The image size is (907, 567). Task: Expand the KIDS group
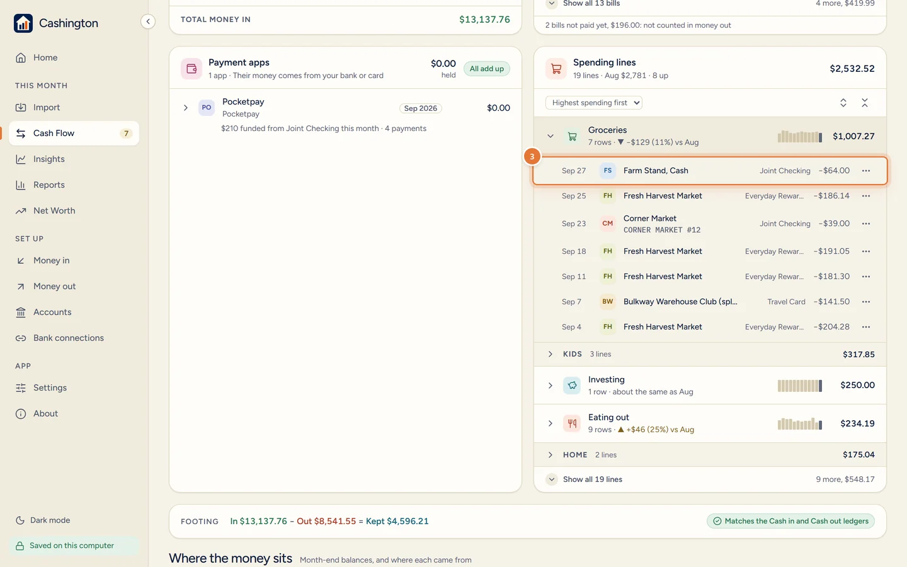pos(550,354)
